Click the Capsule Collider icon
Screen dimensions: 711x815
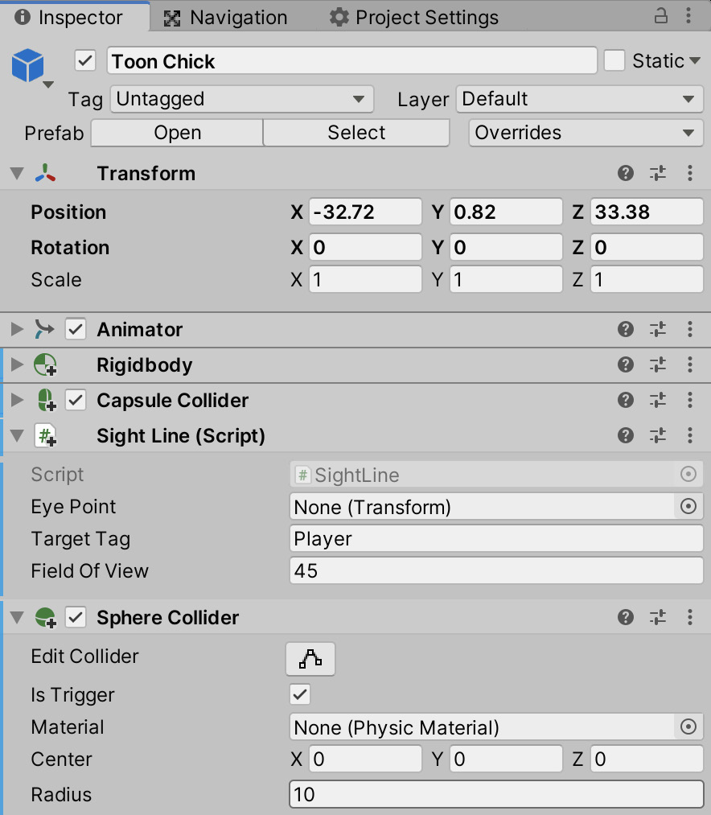(x=46, y=400)
